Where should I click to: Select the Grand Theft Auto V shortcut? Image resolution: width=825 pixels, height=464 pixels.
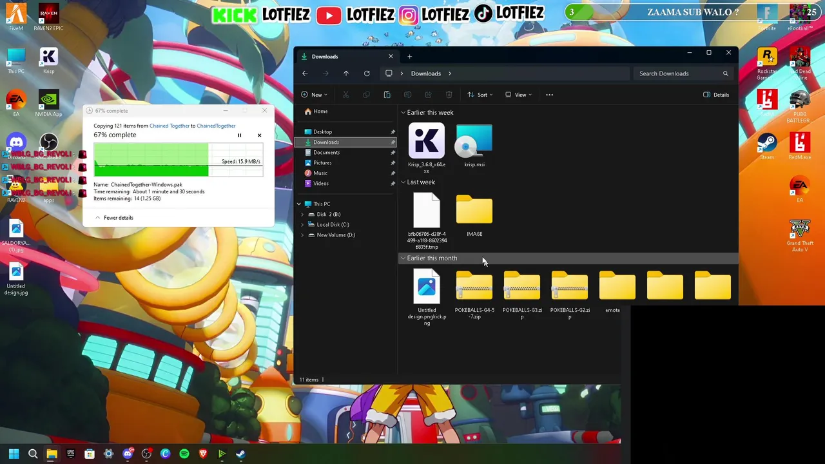click(799, 235)
